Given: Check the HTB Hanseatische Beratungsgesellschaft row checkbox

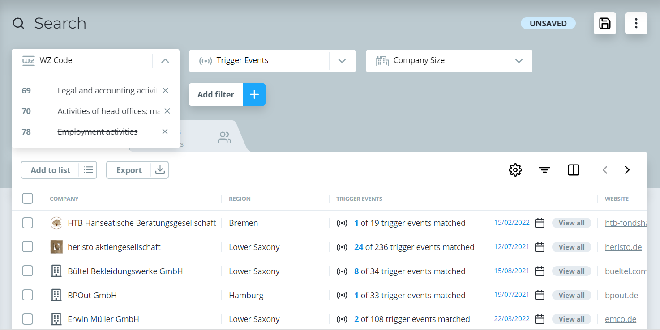Looking at the screenshot, I should click(28, 223).
